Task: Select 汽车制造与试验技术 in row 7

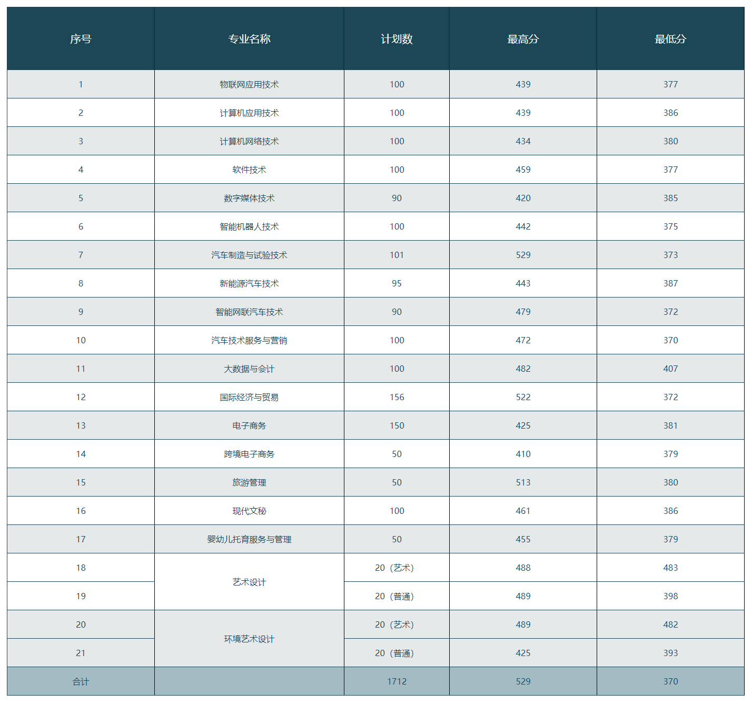Action: click(x=249, y=255)
